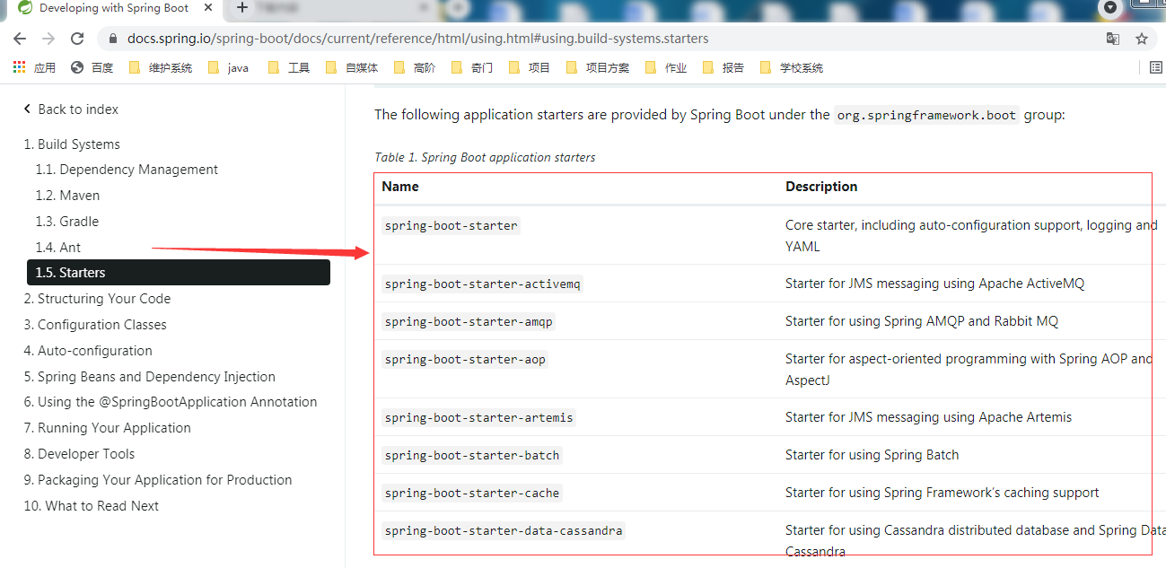Open the 自媒体 bookmark folder
Screen dimensions: 1166x568
352,67
